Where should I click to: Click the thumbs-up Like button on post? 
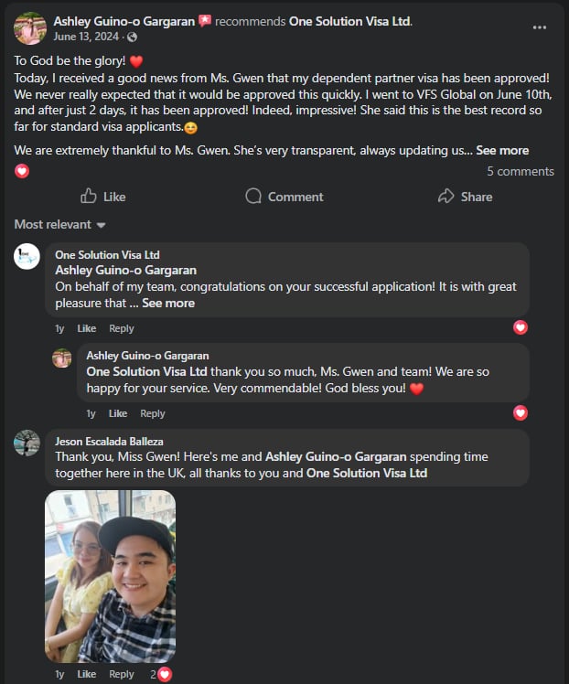point(102,197)
